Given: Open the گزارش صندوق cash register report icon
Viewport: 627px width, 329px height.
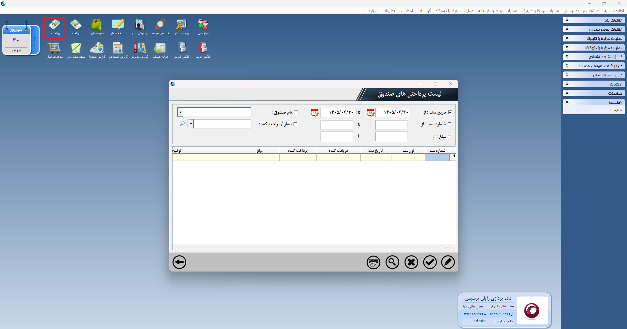Looking at the screenshot, I should point(97,51).
